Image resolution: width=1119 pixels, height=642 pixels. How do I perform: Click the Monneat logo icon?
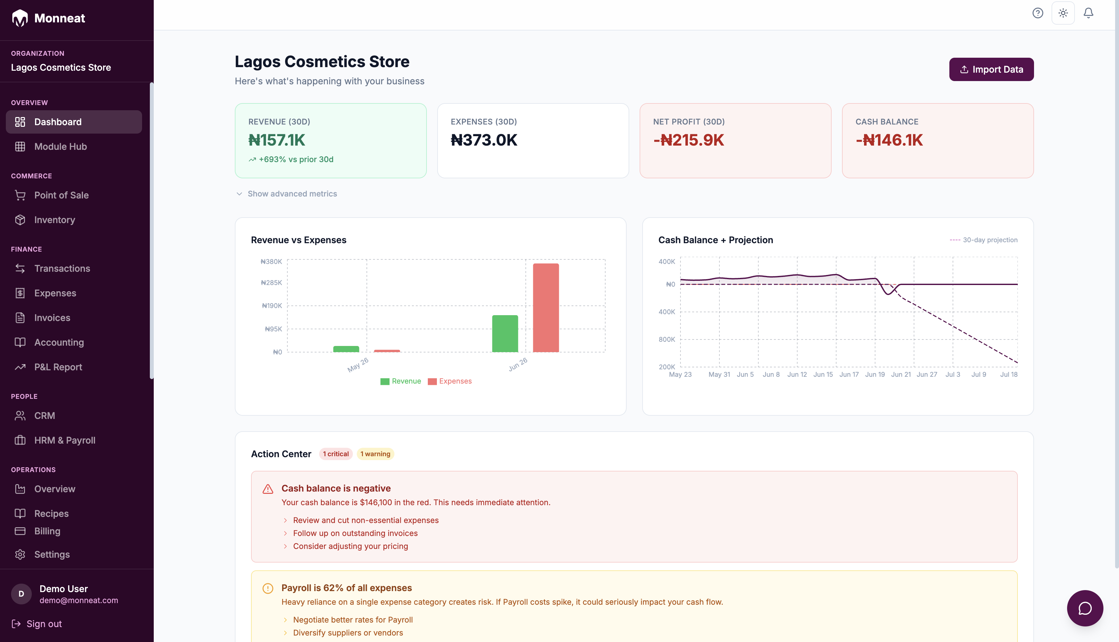(x=20, y=18)
